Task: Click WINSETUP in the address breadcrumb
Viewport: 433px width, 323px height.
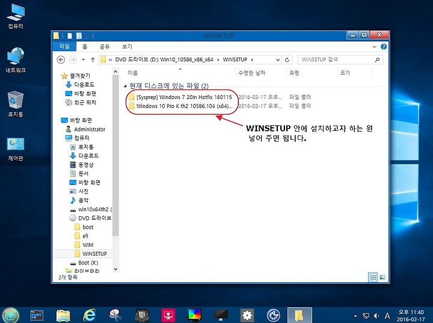Action: pyautogui.click(x=235, y=59)
